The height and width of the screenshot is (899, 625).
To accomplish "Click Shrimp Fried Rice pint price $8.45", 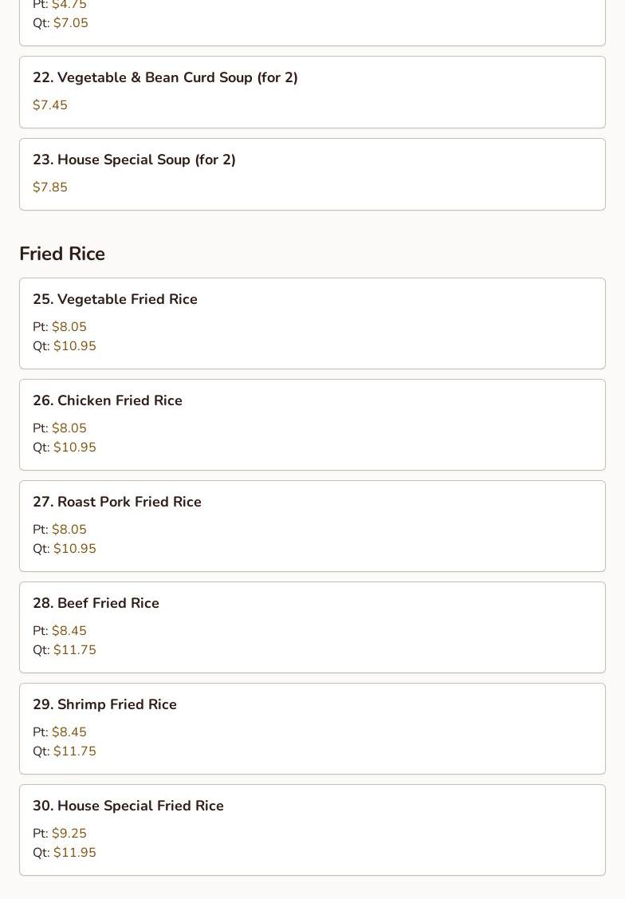I will coord(69,732).
